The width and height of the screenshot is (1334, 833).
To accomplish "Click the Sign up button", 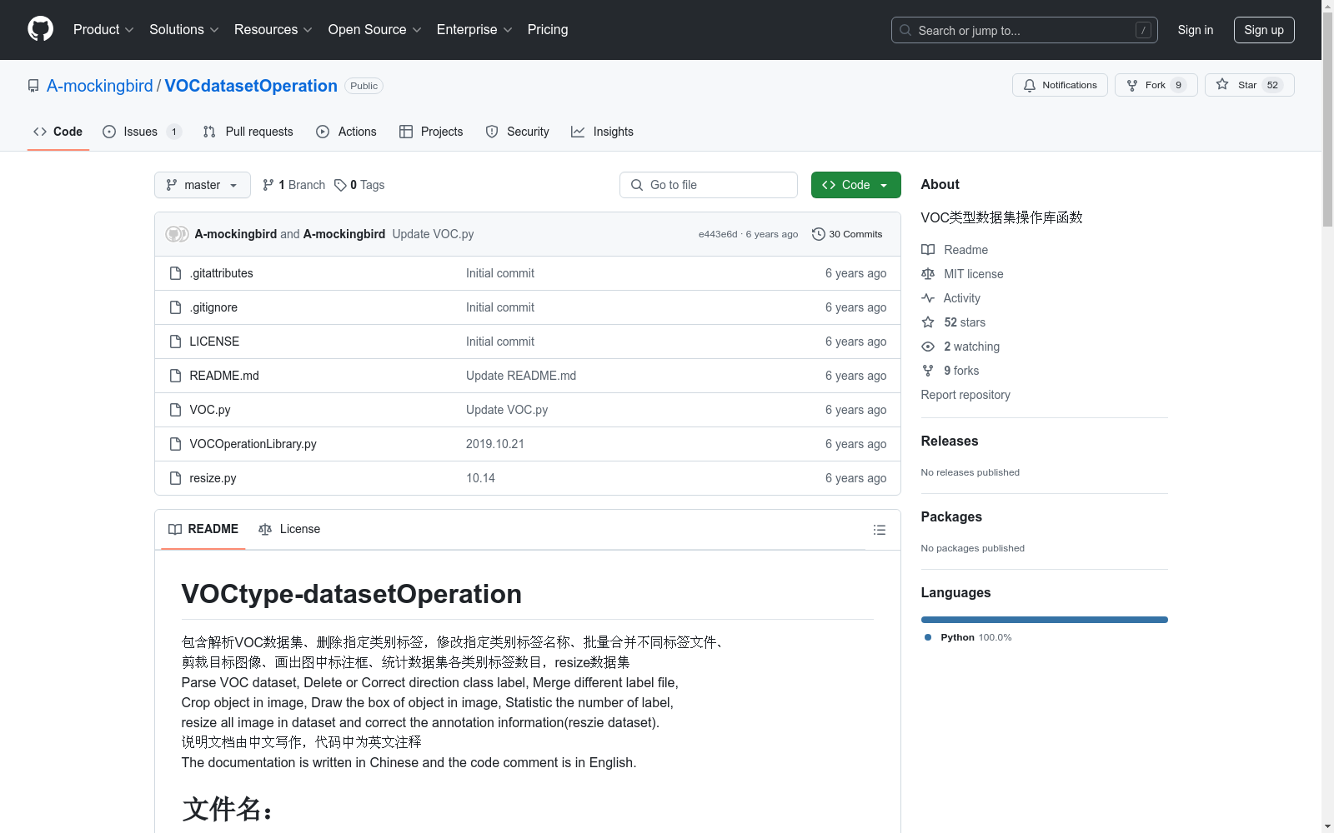I will [x=1264, y=30].
